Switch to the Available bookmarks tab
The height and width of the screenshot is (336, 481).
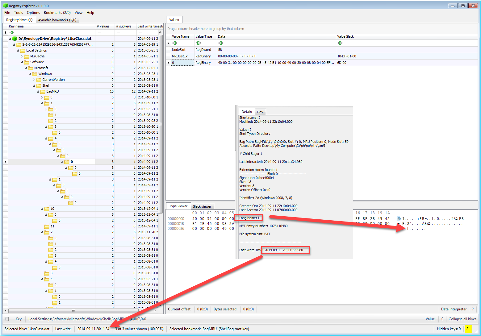pyautogui.click(x=57, y=19)
